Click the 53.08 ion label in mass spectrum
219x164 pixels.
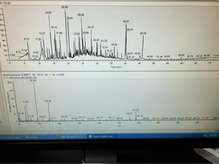pyautogui.click(x=21, y=114)
